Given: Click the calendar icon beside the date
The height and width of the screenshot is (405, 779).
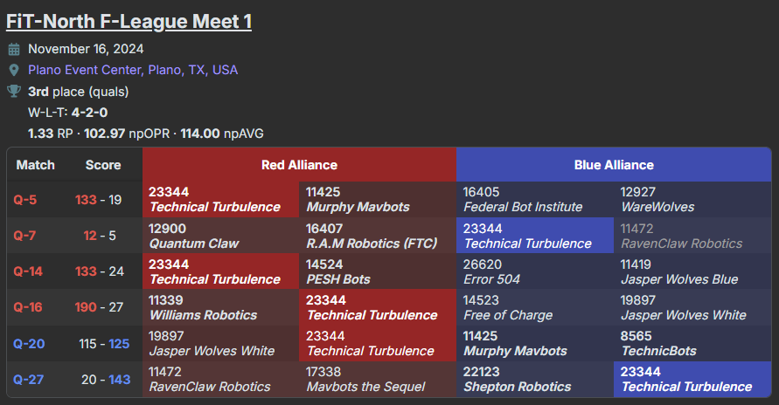Looking at the screenshot, I should point(13,50).
